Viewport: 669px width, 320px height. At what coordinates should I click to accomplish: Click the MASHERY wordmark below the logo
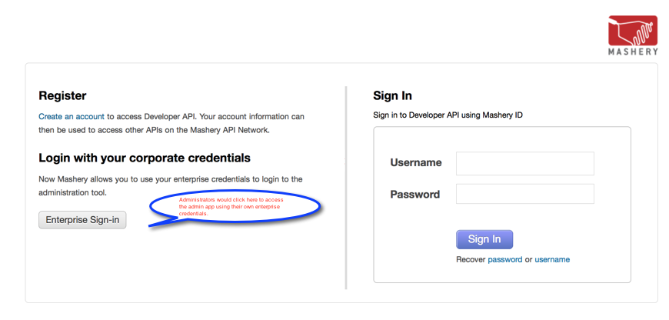pyautogui.click(x=633, y=52)
